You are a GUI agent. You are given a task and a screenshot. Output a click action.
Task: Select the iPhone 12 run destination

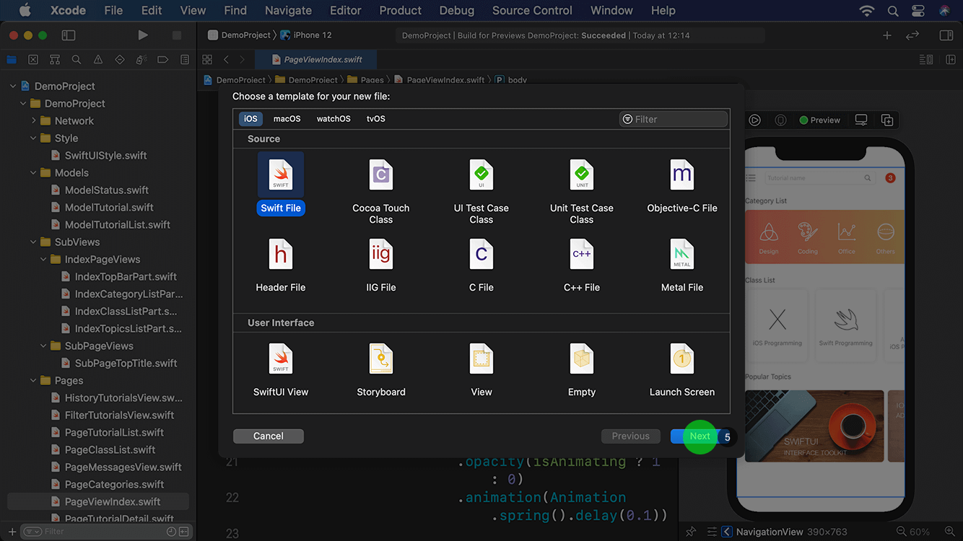[x=306, y=35]
